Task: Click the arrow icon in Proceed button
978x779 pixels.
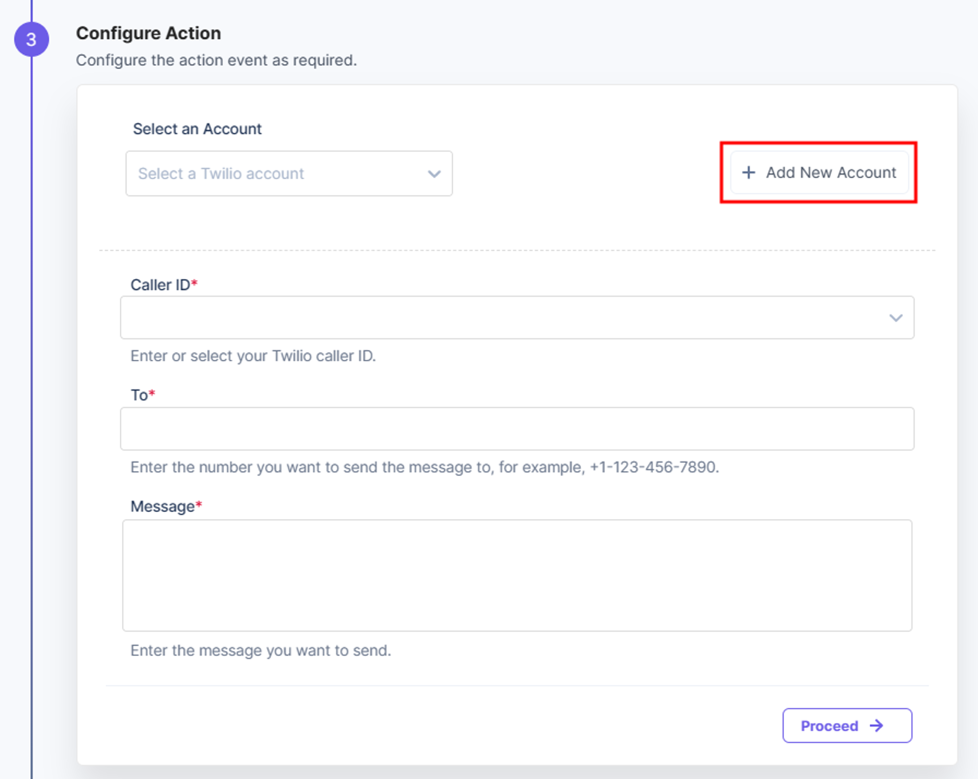Action: point(876,726)
